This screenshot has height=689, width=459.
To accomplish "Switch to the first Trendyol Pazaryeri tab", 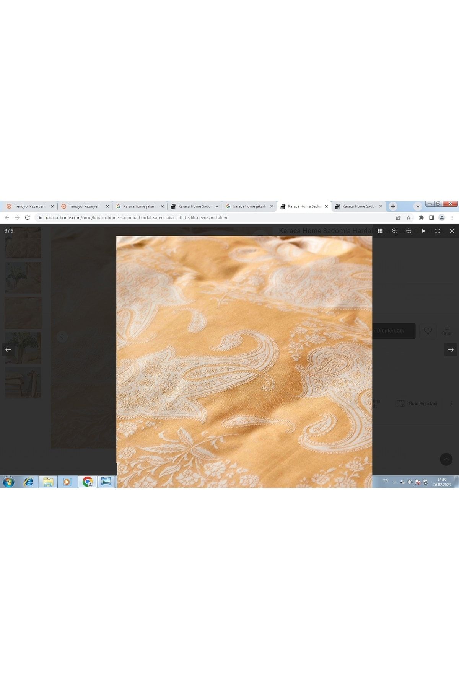I will click(30, 206).
